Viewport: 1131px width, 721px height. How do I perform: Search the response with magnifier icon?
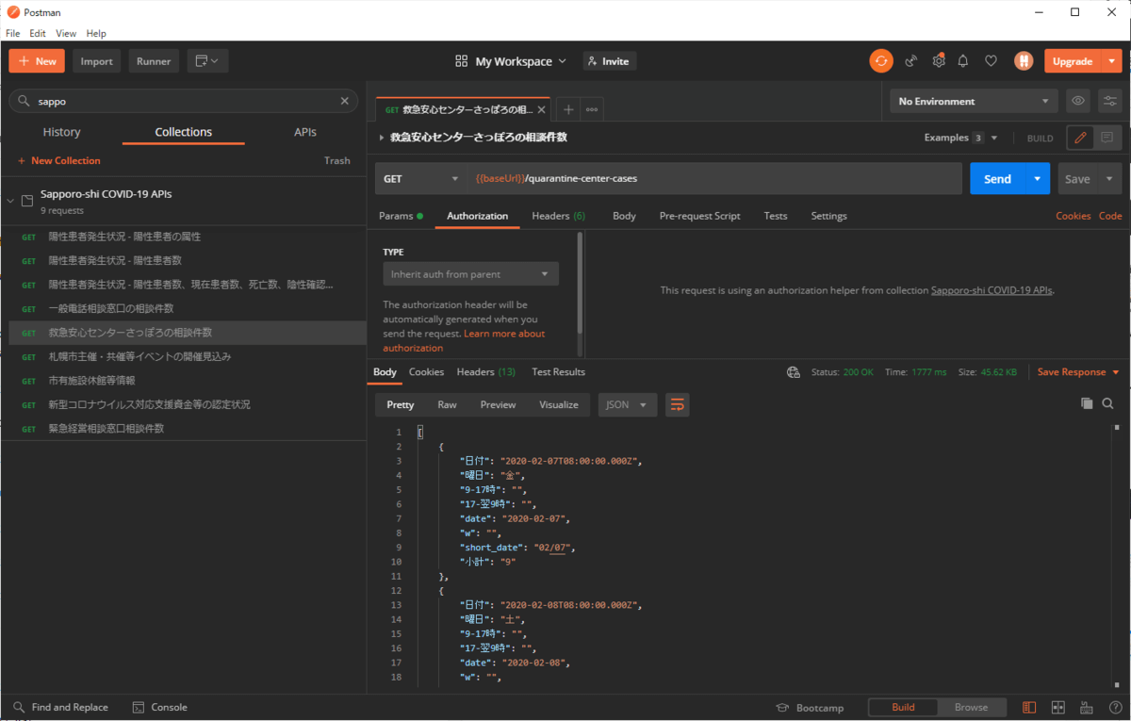click(1108, 403)
